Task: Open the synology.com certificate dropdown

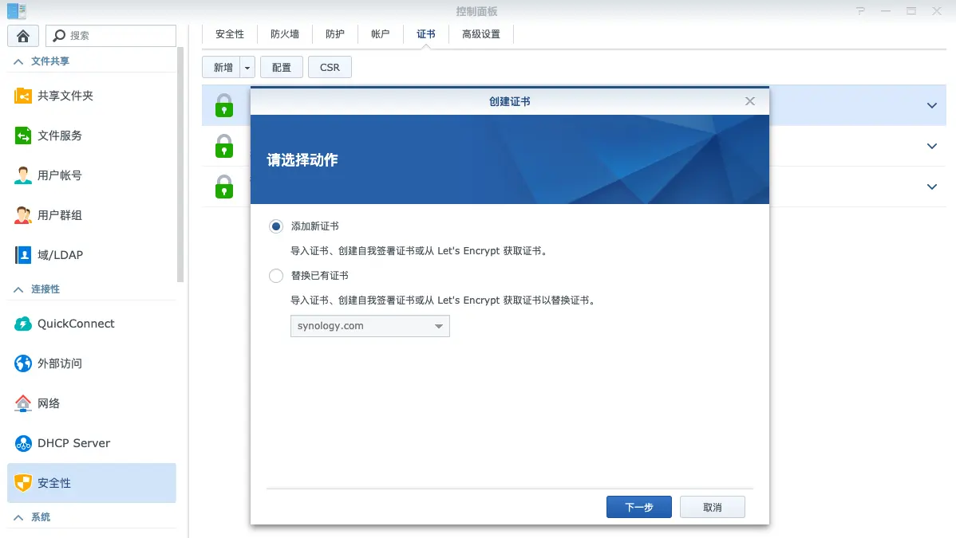Action: coord(370,326)
